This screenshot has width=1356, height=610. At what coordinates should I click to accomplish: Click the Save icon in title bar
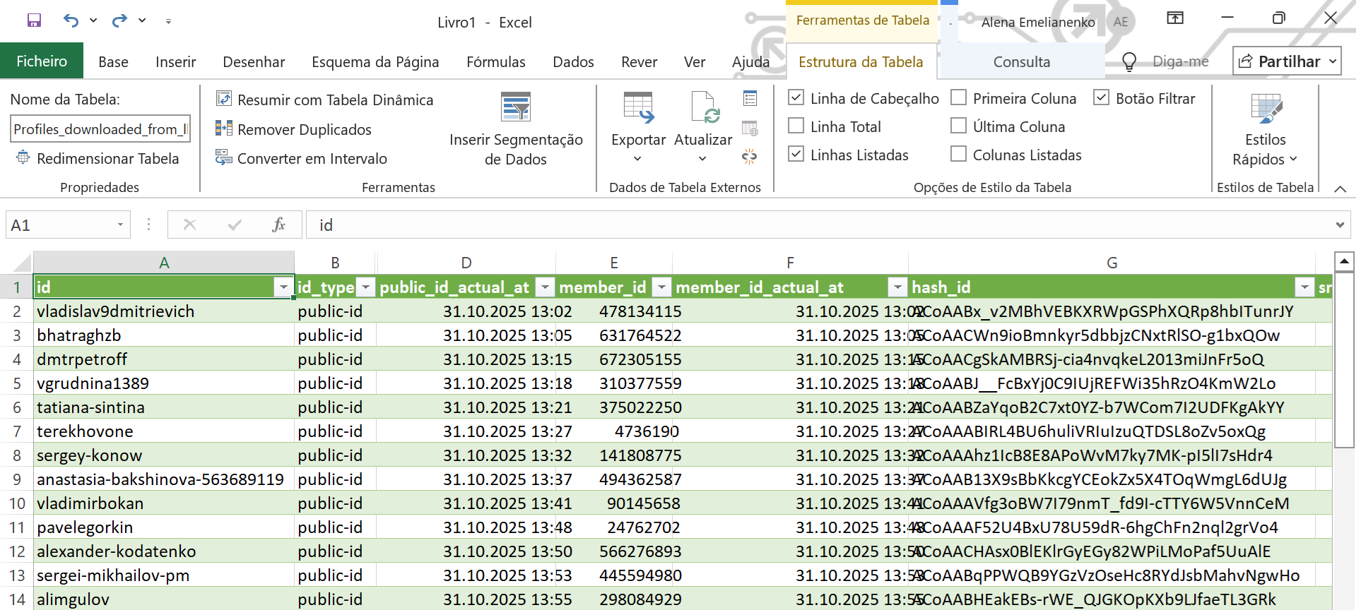(34, 20)
